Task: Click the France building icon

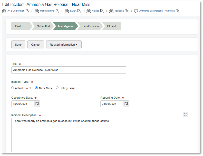Action: click(x=89, y=11)
